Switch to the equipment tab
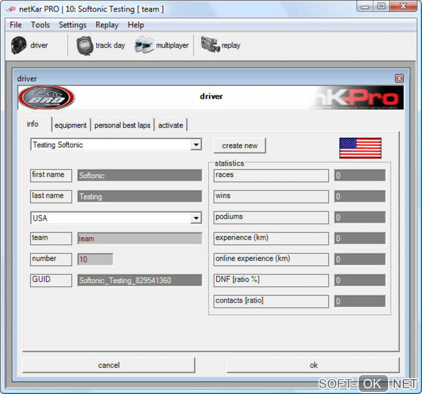Image resolution: width=422 pixels, height=394 pixels. [x=71, y=125]
